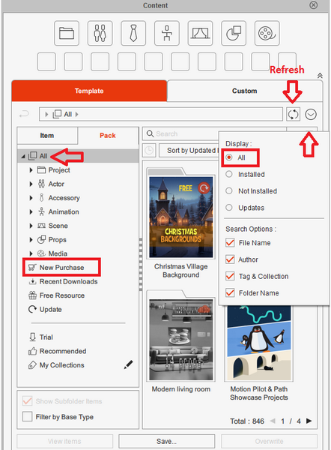The image size is (331, 450).
Task: Go to next page arrow in pagination
Action: (309, 421)
